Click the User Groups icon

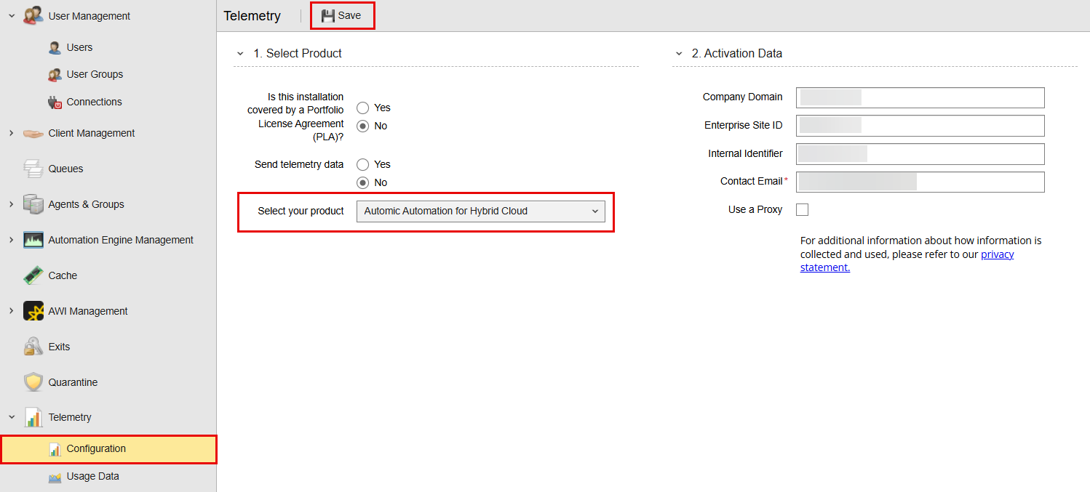click(55, 74)
